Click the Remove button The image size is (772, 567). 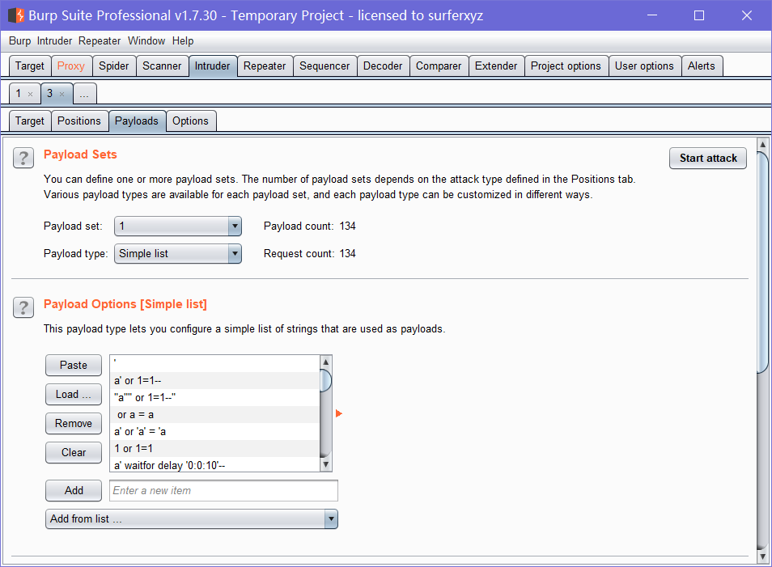coord(74,423)
